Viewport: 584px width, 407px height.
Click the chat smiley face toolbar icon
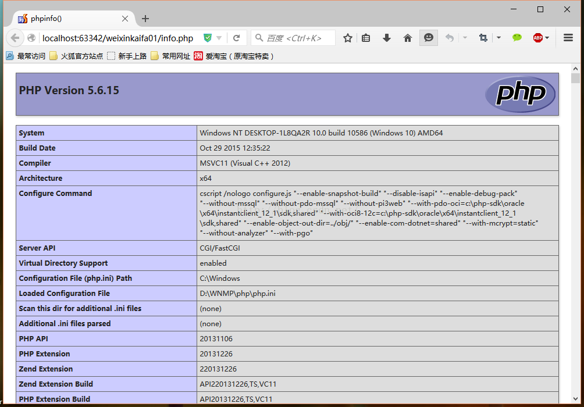pos(428,38)
